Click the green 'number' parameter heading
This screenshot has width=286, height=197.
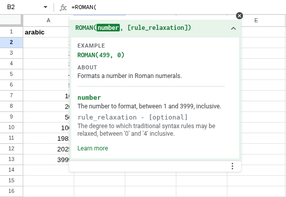tap(89, 98)
